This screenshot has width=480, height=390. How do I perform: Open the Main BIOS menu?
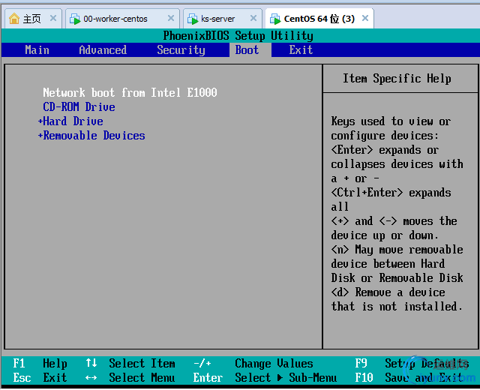pyautogui.click(x=37, y=50)
